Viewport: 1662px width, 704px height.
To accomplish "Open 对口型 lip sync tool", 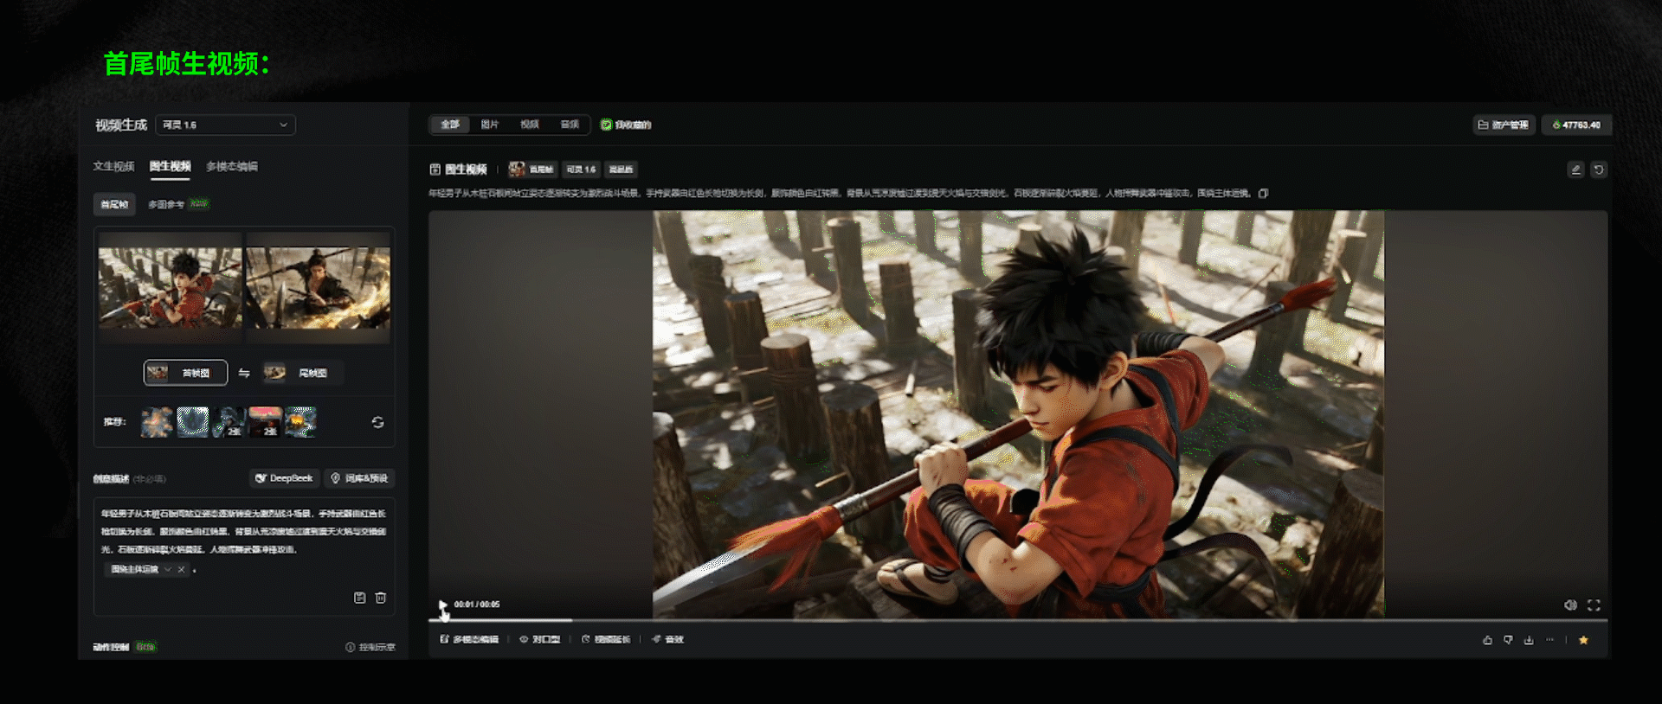I will click(x=540, y=639).
